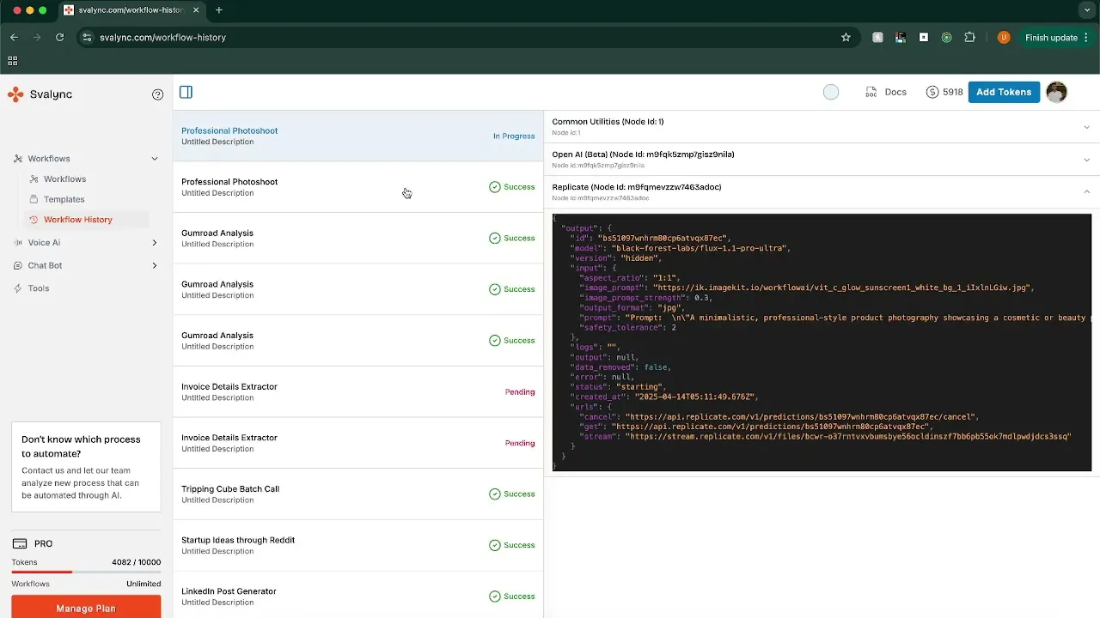
Task: Expand Common Utilities node section
Action: click(x=1086, y=127)
